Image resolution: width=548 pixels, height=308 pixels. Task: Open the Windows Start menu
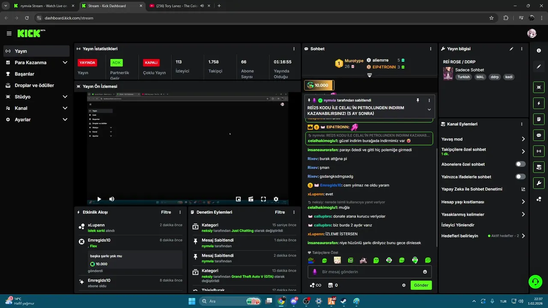pos(192,301)
